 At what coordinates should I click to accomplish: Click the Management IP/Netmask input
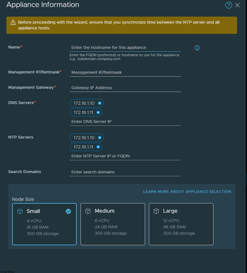pyautogui.click(x=125, y=72)
